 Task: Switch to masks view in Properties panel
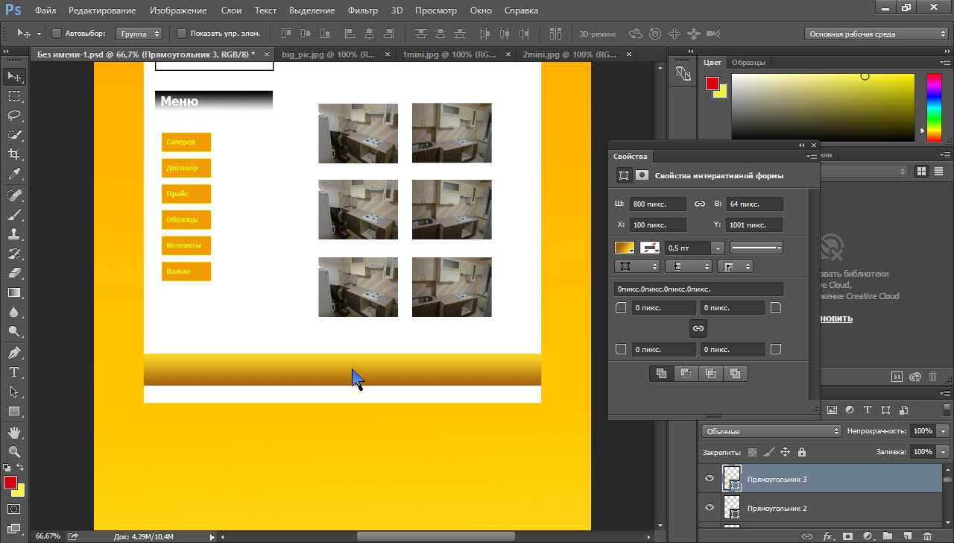(642, 175)
